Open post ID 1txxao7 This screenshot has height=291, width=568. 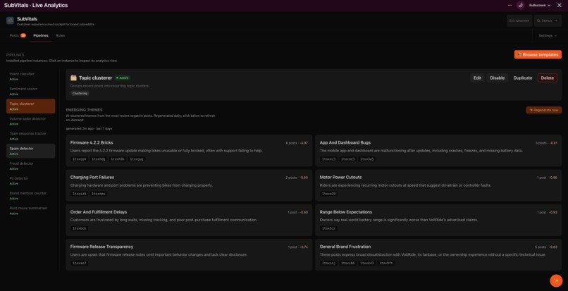(80, 263)
